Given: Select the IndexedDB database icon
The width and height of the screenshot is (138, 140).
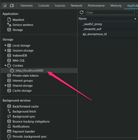Looking at the screenshot, I should pyautogui.click(x=9, y=55).
